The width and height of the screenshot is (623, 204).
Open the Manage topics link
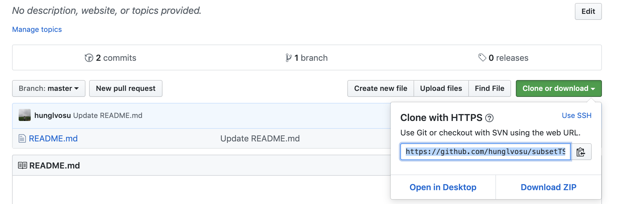click(x=37, y=29)
